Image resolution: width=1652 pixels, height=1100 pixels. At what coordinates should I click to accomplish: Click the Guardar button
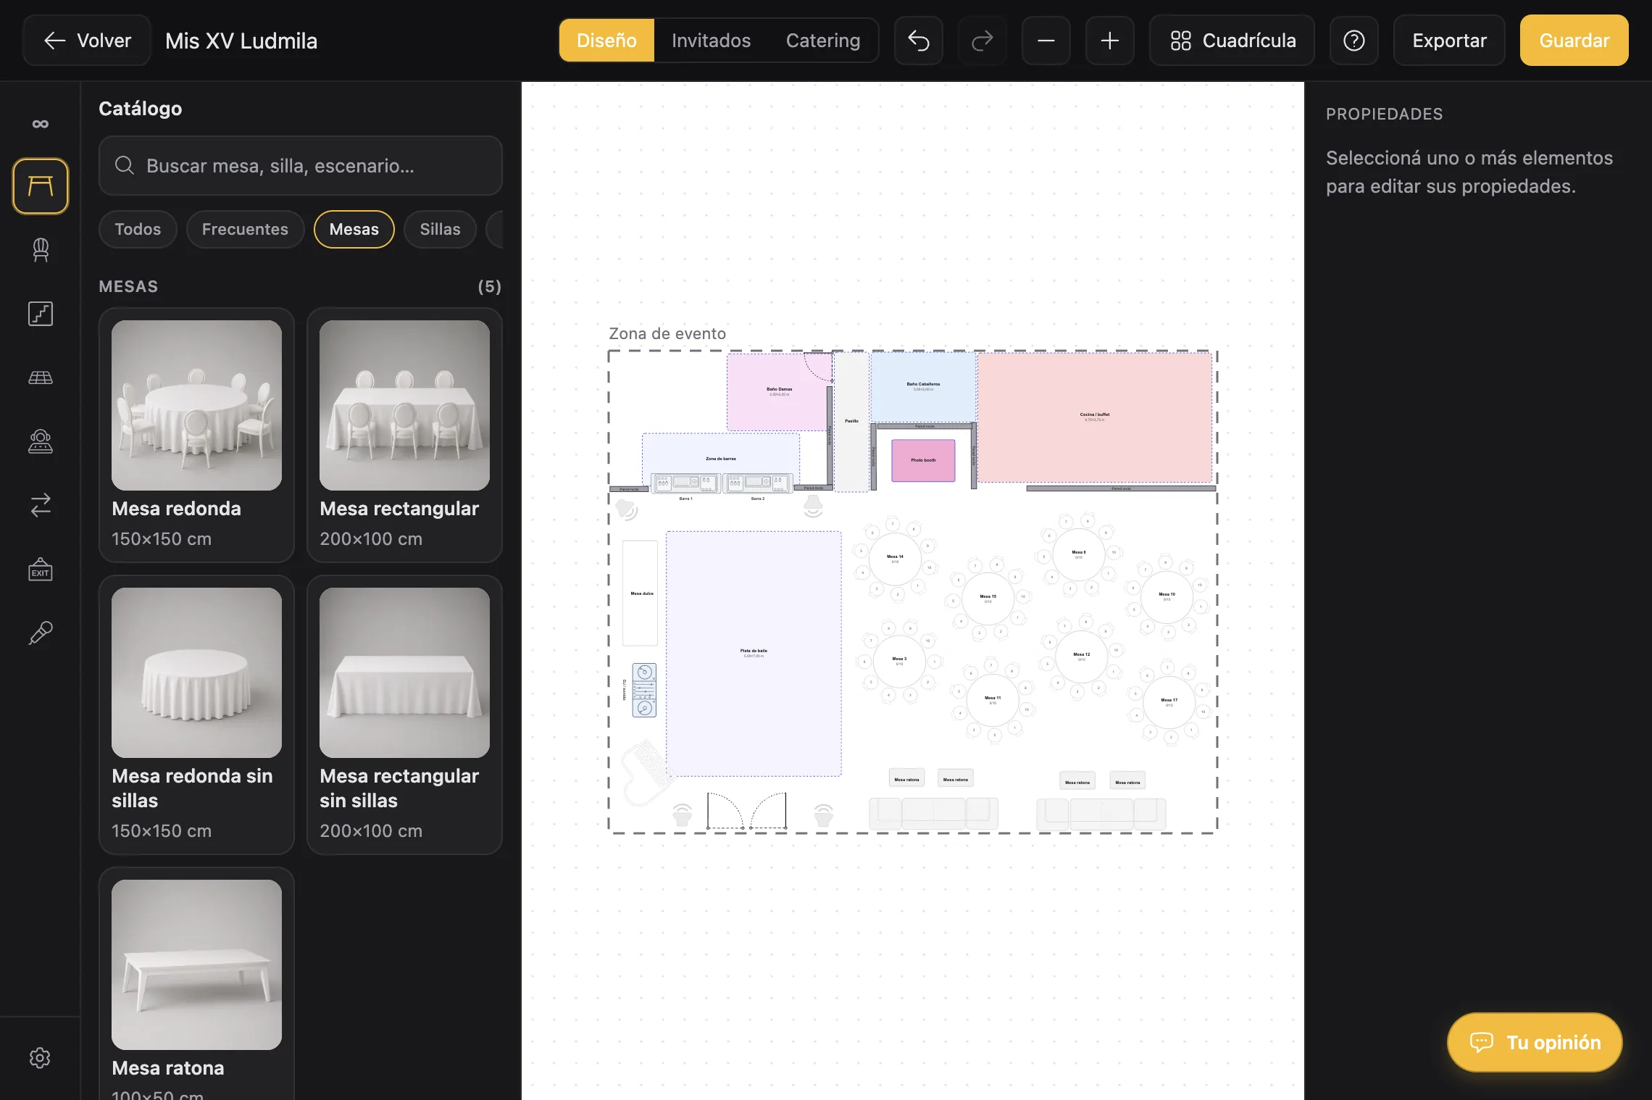[x=1574, y=41]
